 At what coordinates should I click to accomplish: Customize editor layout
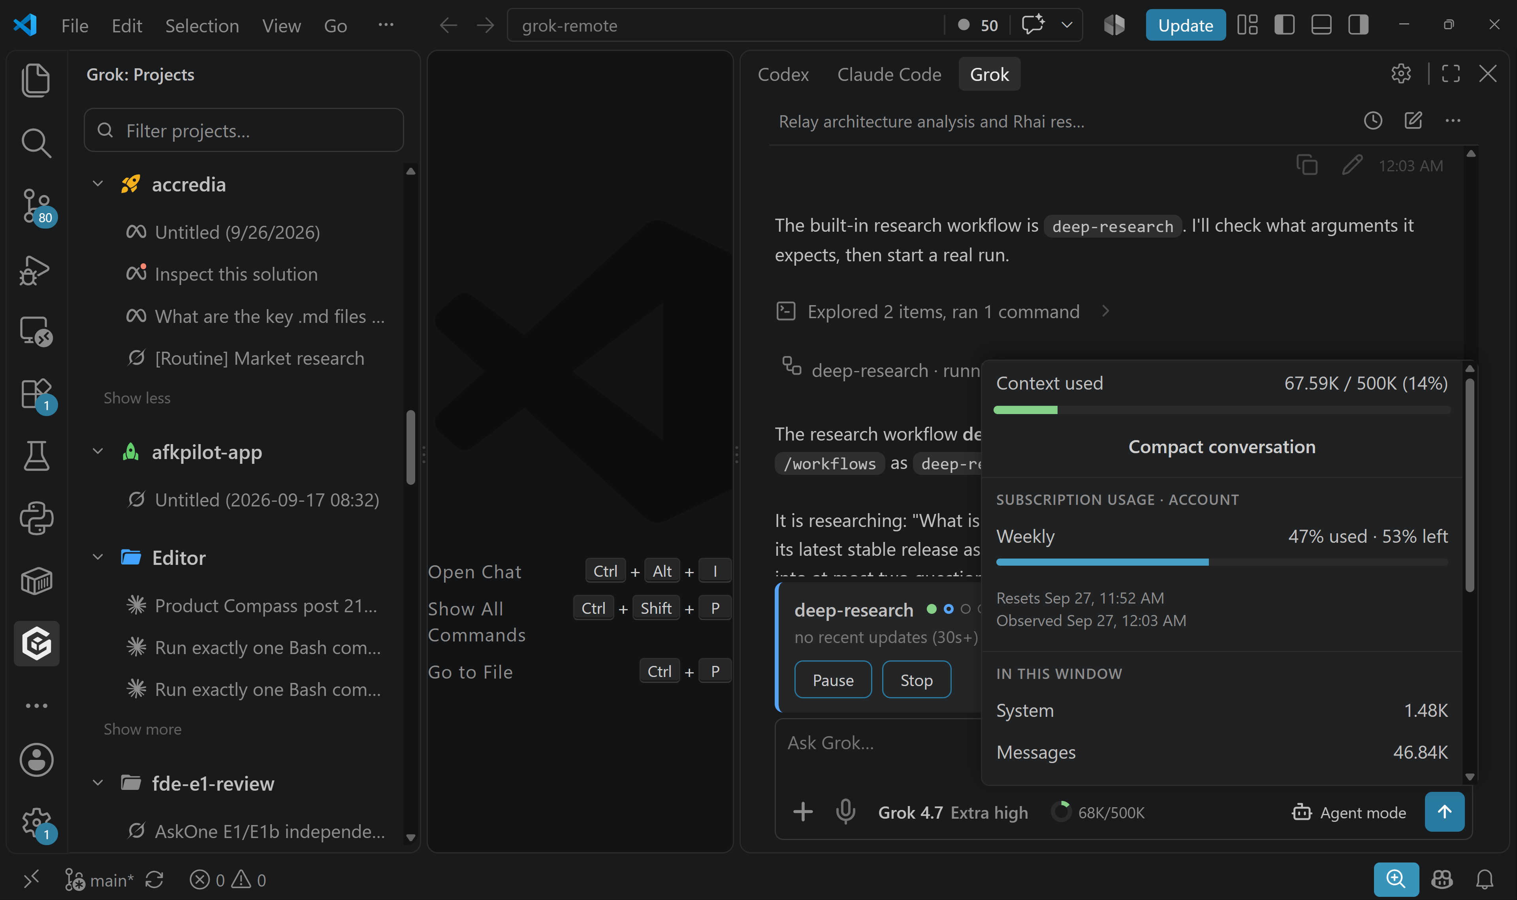1247,25
